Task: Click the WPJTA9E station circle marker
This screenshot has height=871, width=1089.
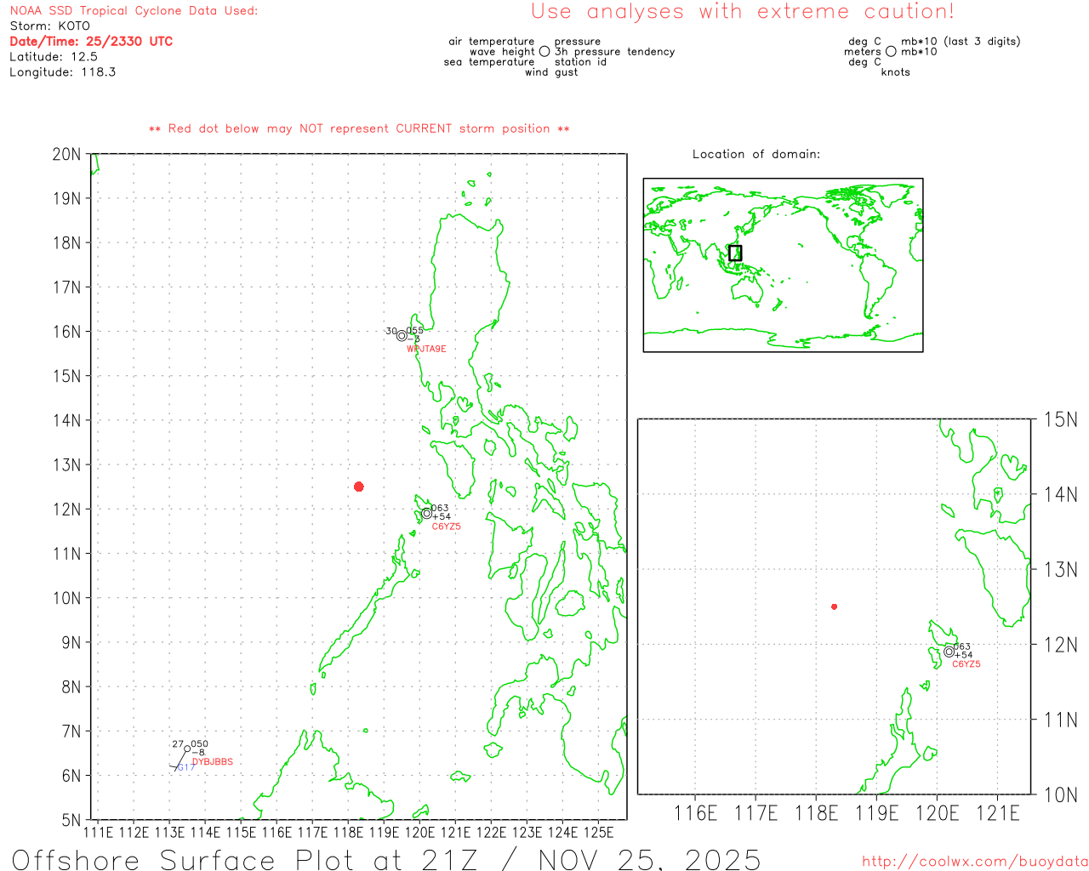Action: 402,336
